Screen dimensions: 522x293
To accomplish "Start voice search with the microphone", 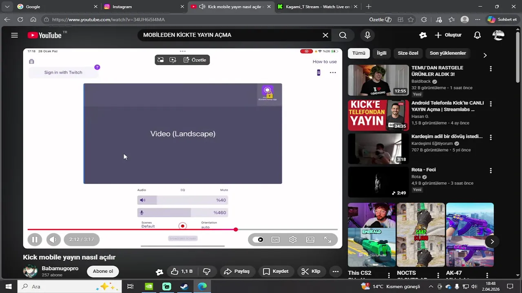I will point(367,35).
